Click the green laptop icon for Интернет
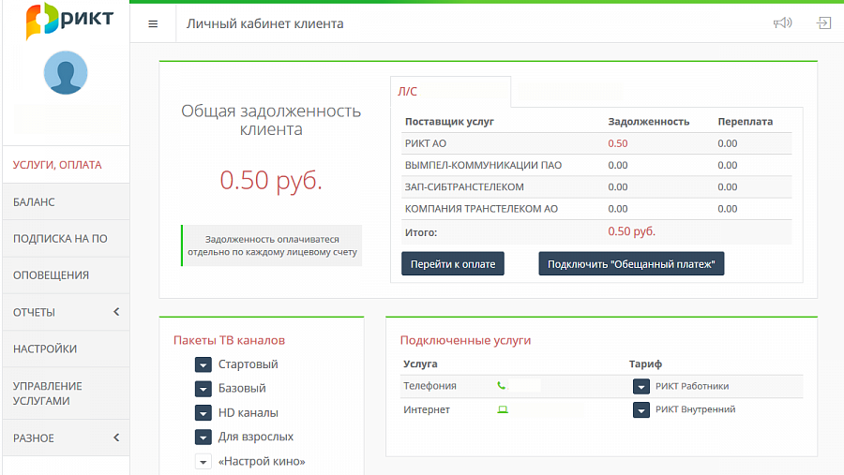The width and height of the screenshot is (844, 475). click(x=503, y=409)
